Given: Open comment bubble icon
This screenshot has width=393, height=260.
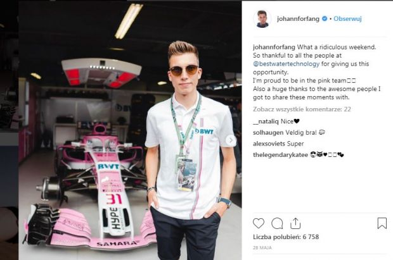Looking at the screenshot, I should pos(277,223).
